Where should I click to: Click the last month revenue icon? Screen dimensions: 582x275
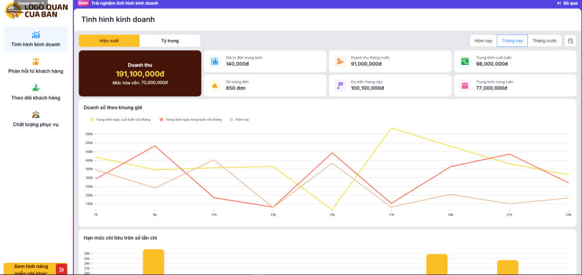[340, 61]
